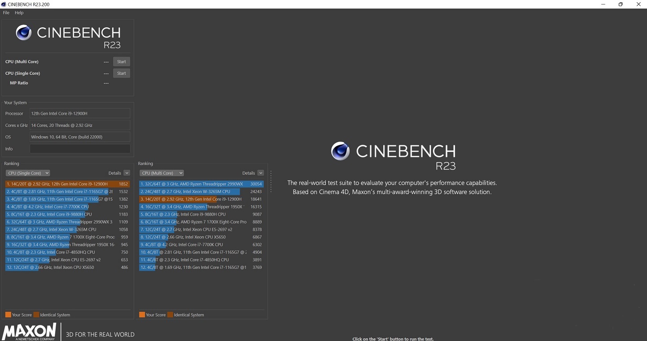The height and width of the screenshot is (341, 647).
Task: Select single core row scoring 1852
Action: (67, 184)
